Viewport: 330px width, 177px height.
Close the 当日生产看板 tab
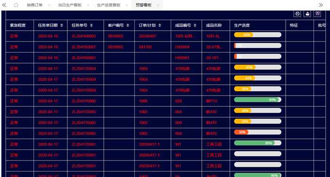click(x=88, y=5)
